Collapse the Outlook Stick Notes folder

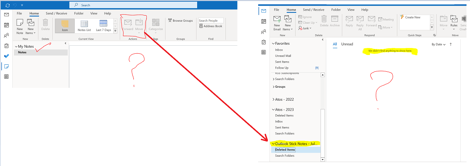pos(274,144)
